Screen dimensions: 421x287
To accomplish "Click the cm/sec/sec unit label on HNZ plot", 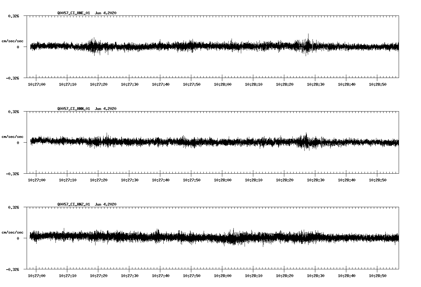I will pos(12,232).
